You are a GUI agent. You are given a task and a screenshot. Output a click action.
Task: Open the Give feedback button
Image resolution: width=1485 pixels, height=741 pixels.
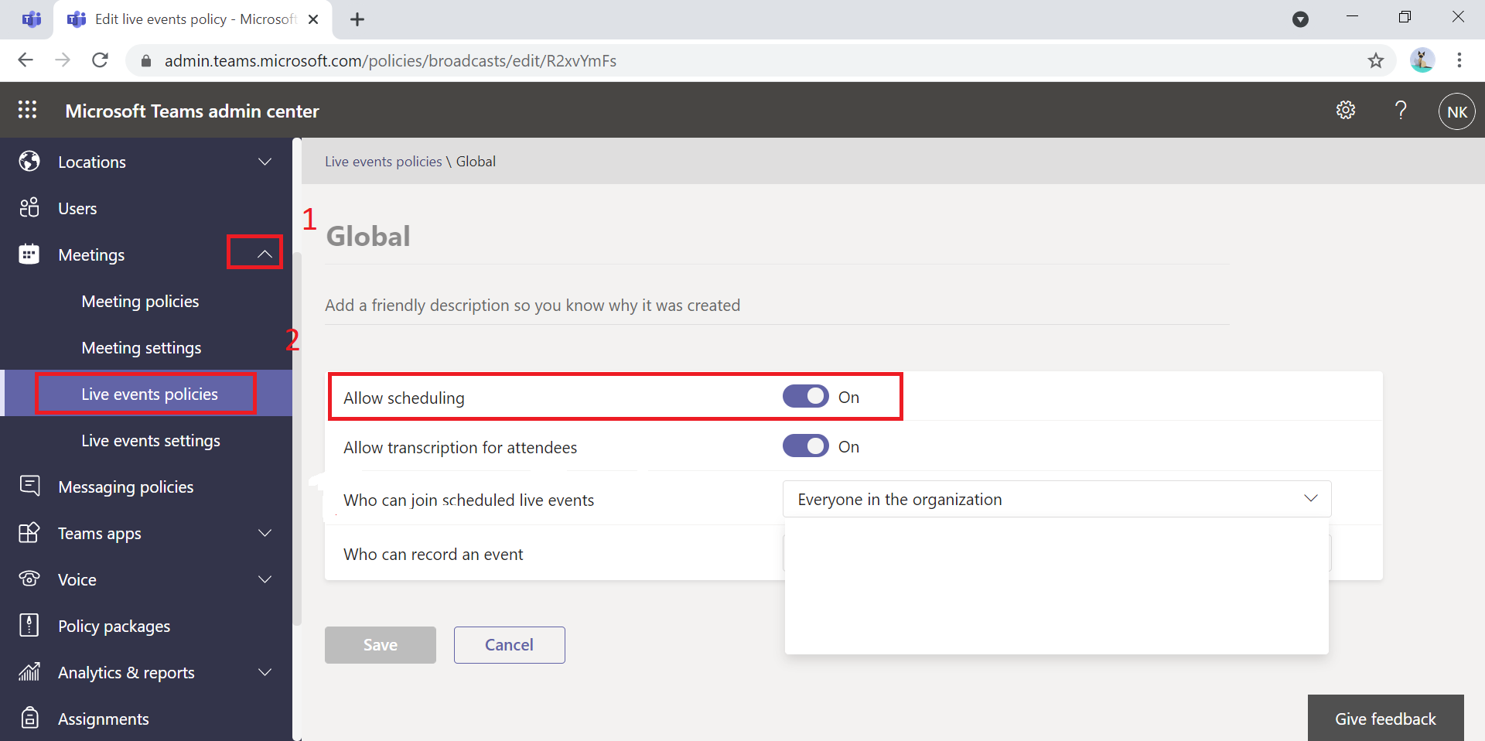[x=1385, y=719]
